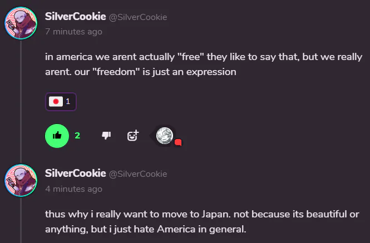370x243 pixels.
Task: Click the green thumbs up button
Action: (x=57, y=136)
